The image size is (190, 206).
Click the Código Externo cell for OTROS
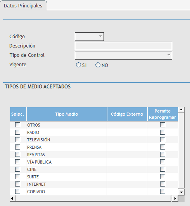127,125
